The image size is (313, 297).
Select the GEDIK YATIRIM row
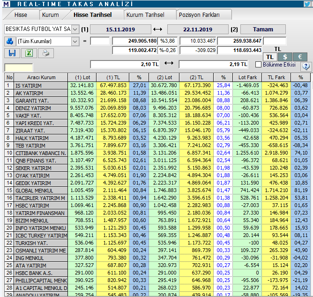click(157, 183)
